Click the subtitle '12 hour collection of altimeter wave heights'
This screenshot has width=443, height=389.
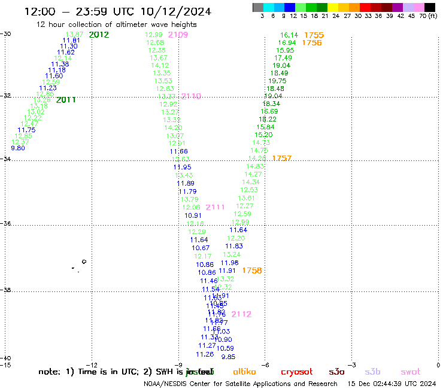[x=116, y=25]
